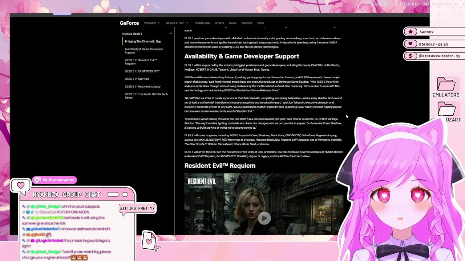Click the Ko-fi.com/nyanus link badge
This screenshot has width=465, height=261.
tap(54, 180)
